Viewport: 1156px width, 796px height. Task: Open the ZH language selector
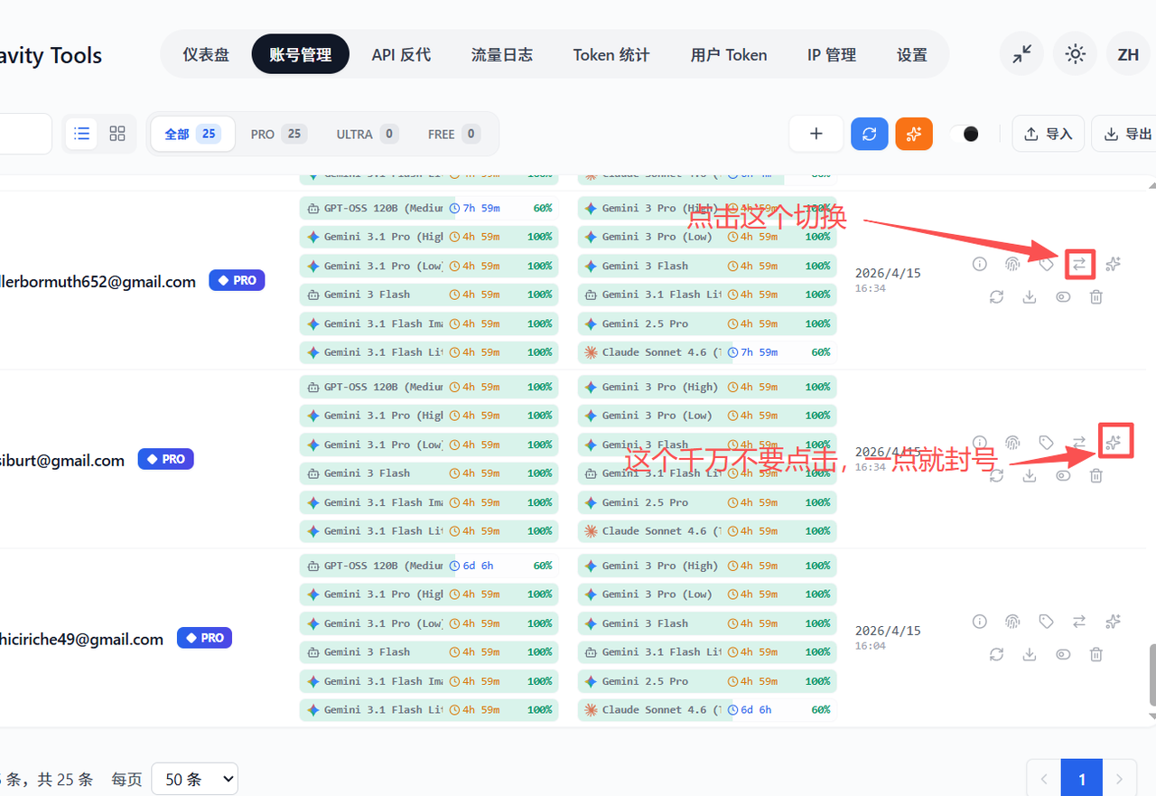[x=1128, y=54]
